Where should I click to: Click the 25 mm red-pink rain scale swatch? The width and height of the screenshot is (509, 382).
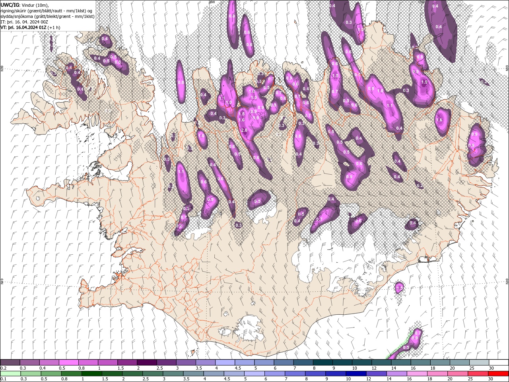tap(478, 374)
